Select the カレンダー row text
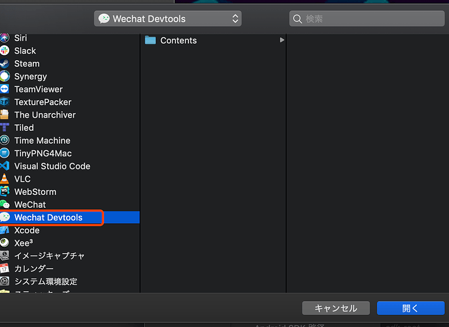449x327 pixels. tap(34, 269)
